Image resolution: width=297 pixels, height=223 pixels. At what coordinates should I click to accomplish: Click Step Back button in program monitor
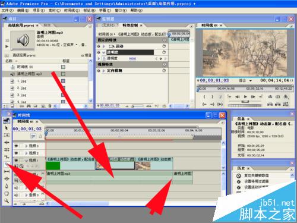(238, 97)
